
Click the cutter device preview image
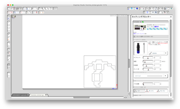click(x=140, y=28)
